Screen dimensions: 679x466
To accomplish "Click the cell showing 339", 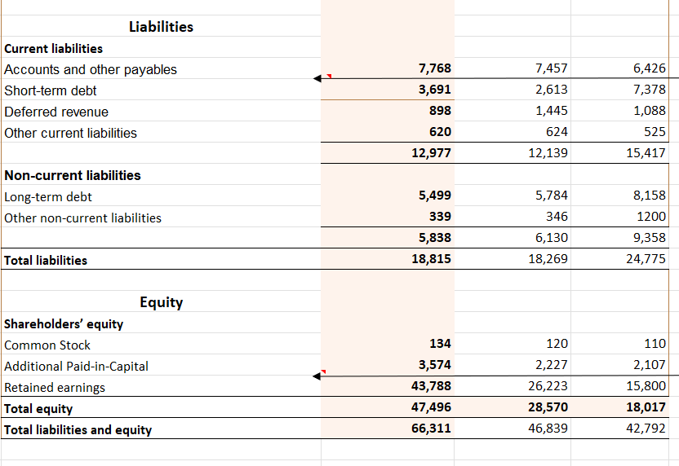I will coord(388,217).
